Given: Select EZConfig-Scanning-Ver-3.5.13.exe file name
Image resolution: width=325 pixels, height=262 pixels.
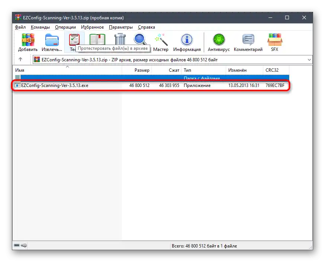Looking at the screenshot, I should click(55, 85).
